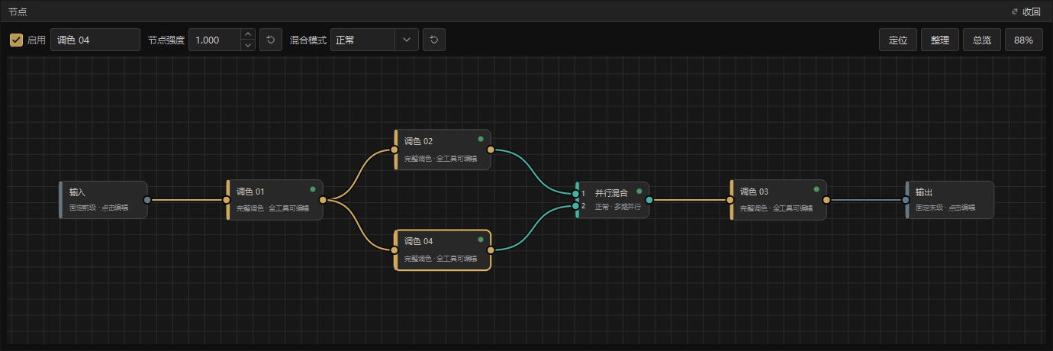
Task: Click the input port of 调色 04
Action: click(394, 250)
